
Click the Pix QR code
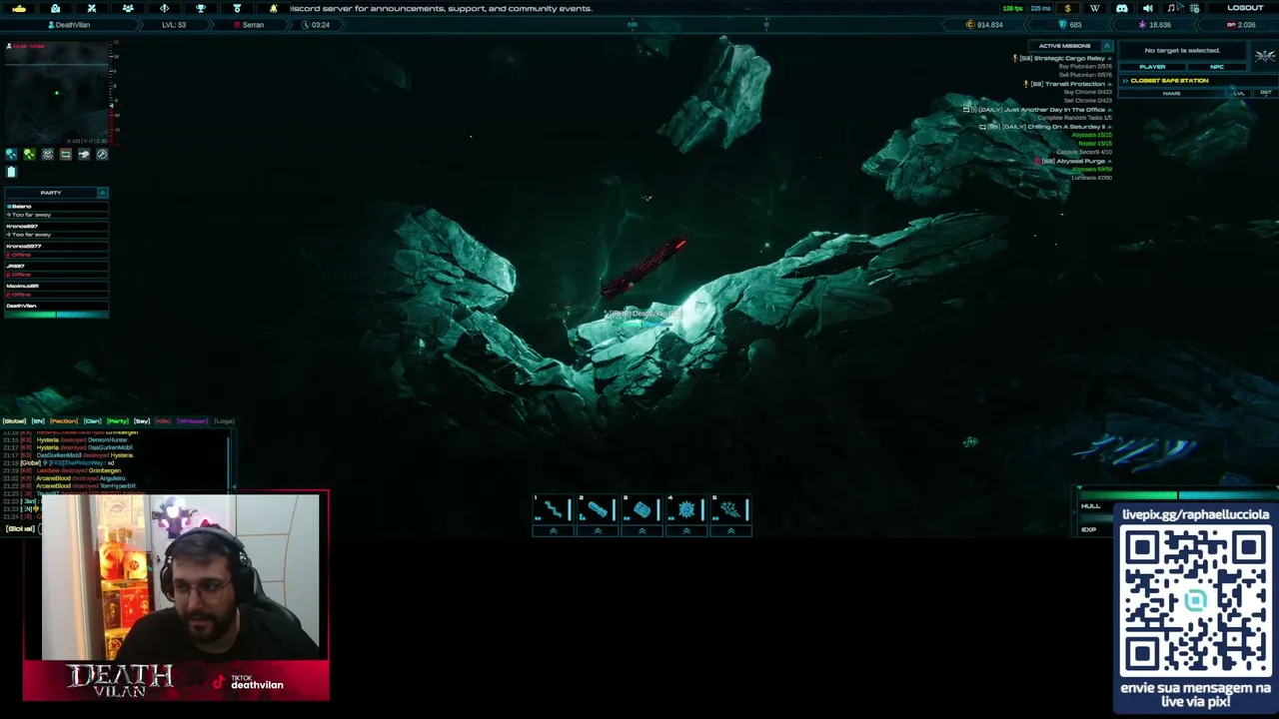tap(1195, 601)
